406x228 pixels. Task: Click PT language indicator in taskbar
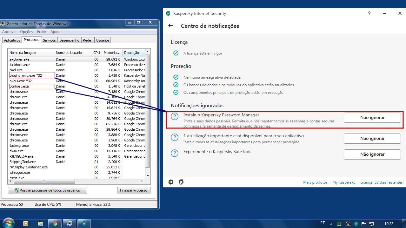323,224
